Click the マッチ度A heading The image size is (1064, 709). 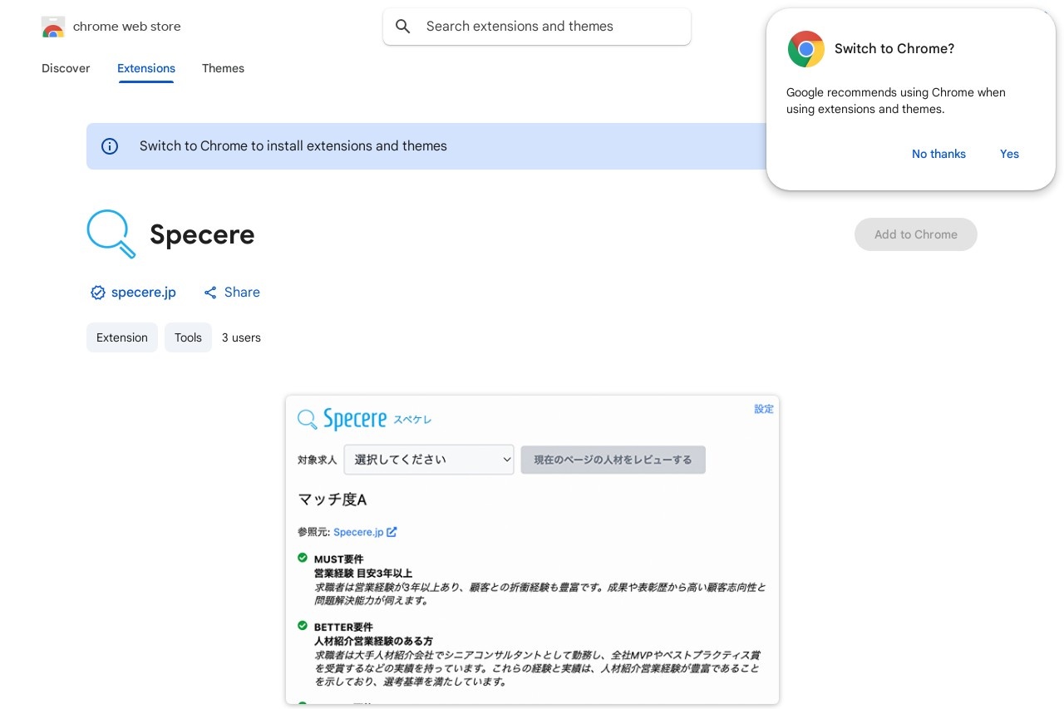coord(332,500)
